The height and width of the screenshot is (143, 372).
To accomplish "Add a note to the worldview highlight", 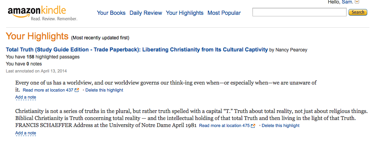I will point(26,97).
